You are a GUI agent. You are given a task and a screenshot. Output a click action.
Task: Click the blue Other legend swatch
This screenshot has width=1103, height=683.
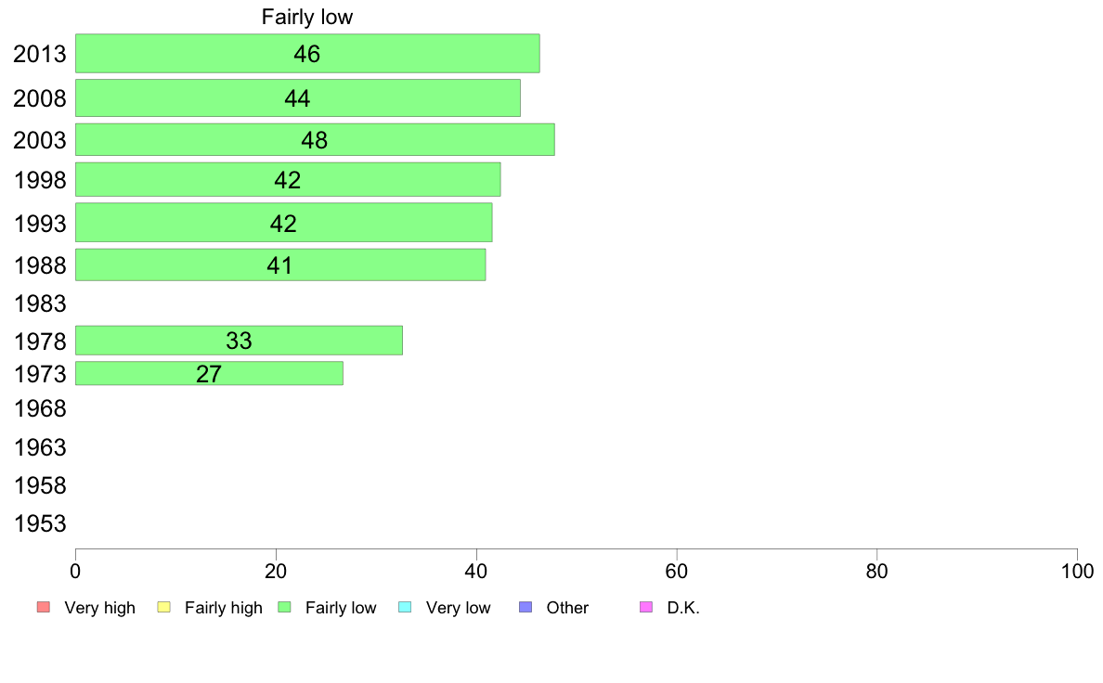tap(526, 607)
